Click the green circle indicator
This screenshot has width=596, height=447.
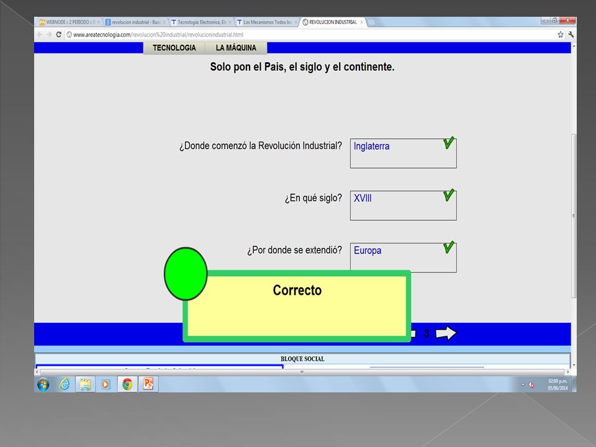click(186, 274)
